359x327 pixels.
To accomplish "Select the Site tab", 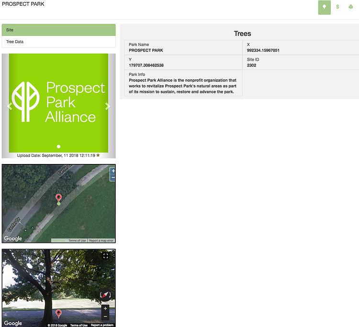I will 58,30.
